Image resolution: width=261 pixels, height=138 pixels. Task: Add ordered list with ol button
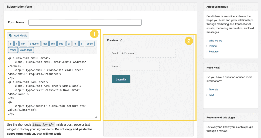tap(75, 44)
